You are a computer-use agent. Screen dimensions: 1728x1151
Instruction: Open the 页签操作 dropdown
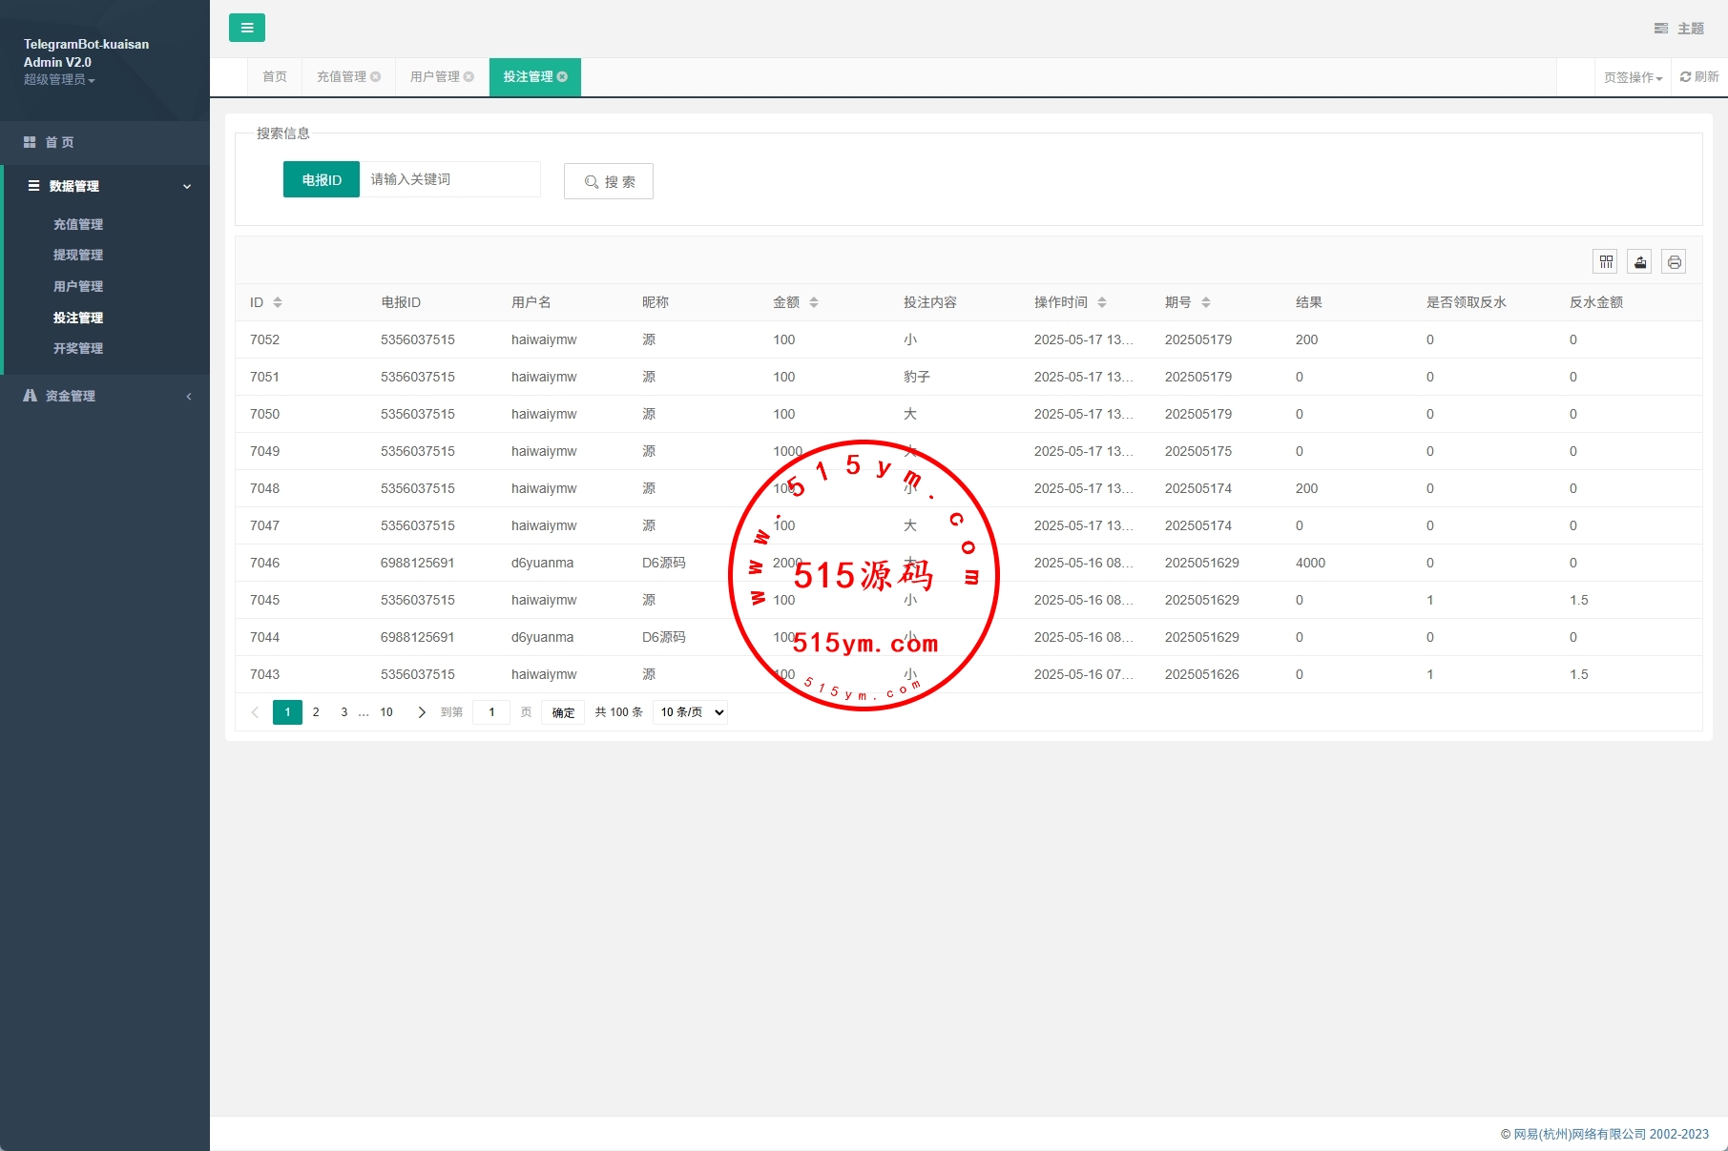(1633, 77)
